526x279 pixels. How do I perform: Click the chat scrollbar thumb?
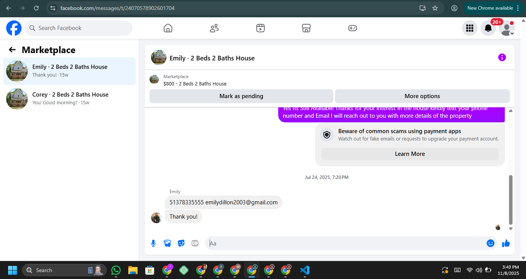coord(511,200)
